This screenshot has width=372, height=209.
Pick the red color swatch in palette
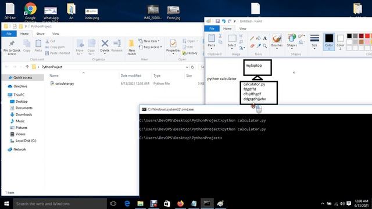click(x=367, y=36)
